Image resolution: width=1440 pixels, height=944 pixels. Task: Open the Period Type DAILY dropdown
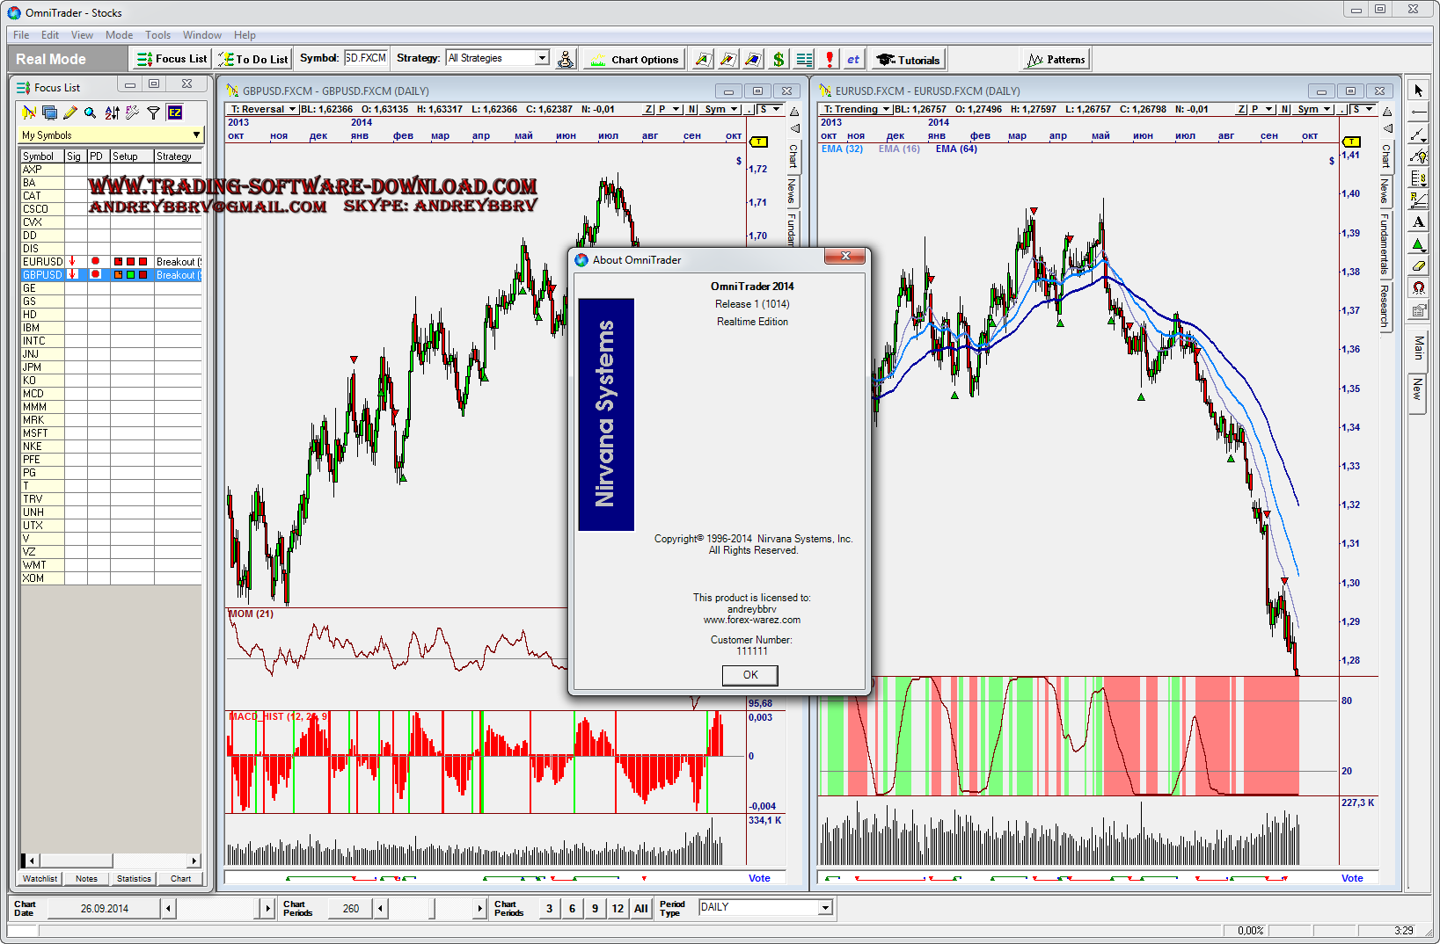click(x=825, y=908)
